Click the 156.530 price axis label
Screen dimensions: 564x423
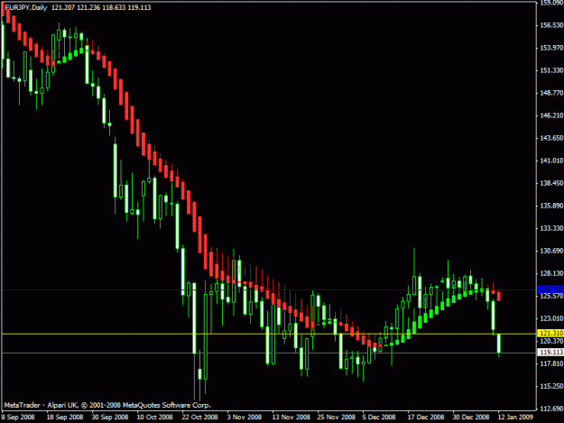551,25
